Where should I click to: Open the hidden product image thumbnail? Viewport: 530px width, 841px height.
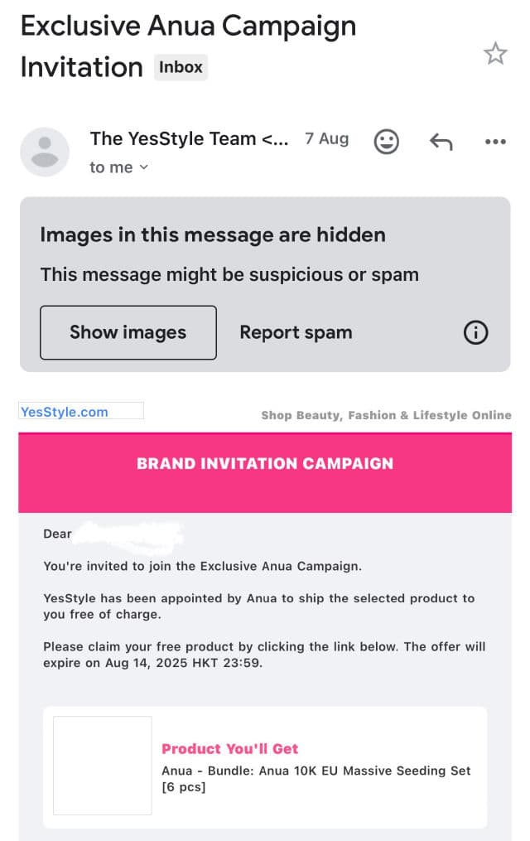103,765
